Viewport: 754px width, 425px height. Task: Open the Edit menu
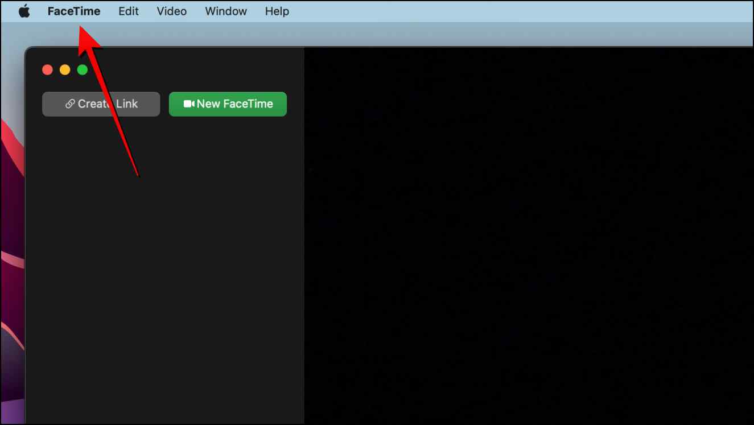point(129,11)
